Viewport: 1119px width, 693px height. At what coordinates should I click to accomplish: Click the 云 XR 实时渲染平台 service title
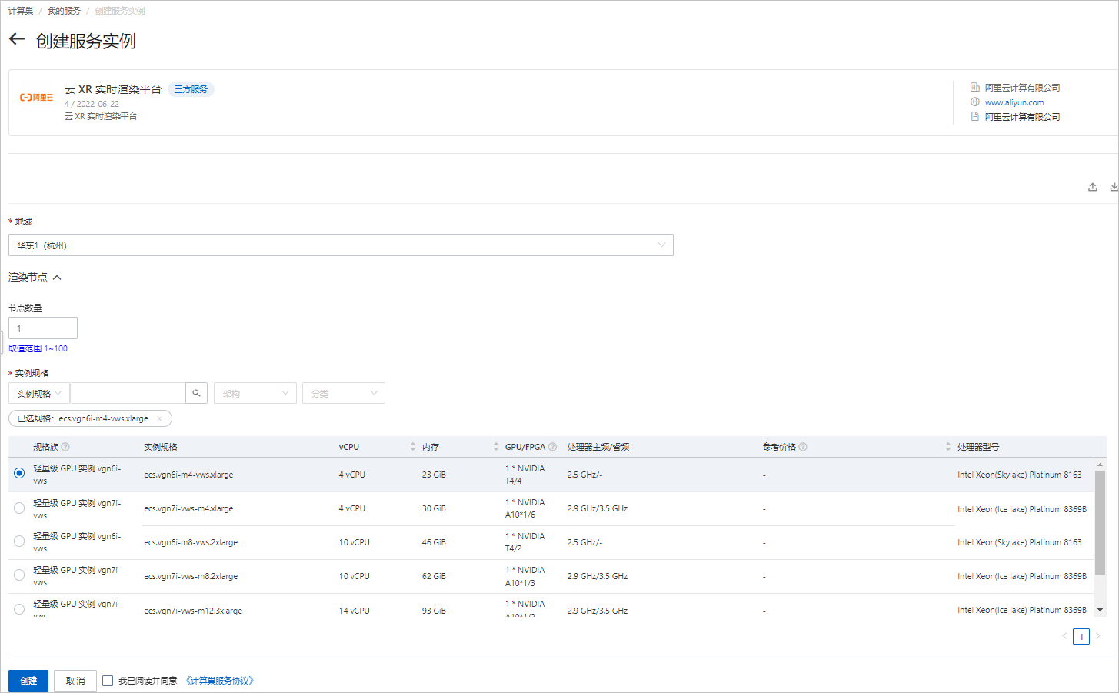113,89
